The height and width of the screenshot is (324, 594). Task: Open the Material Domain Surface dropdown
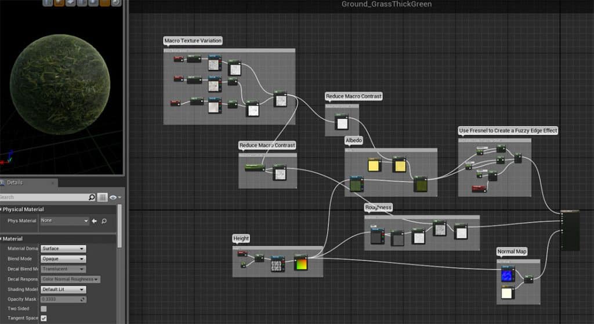pos(63,249)
